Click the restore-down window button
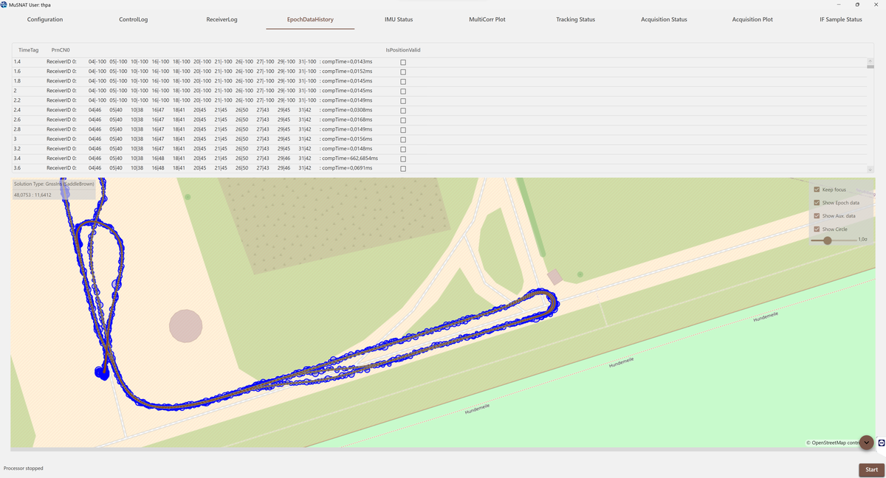This screenshot has width=886, height=478. (x=857, y=4)
